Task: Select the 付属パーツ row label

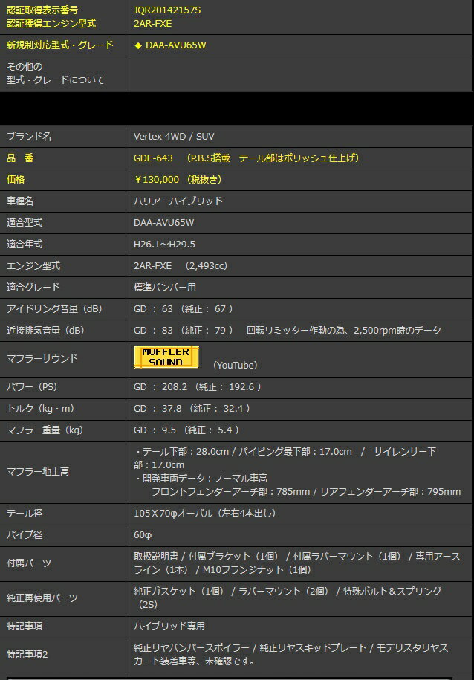Action: 29,563
